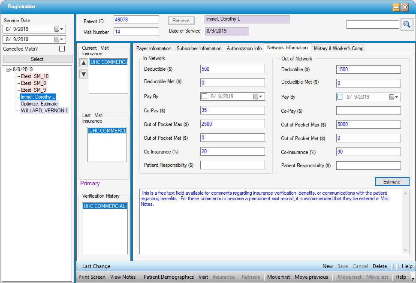
Task: Click the In Network Deductible Met field
Action: [x=232, y=83]
